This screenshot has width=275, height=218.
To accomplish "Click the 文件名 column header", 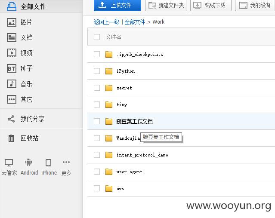I will click(113, 37).
